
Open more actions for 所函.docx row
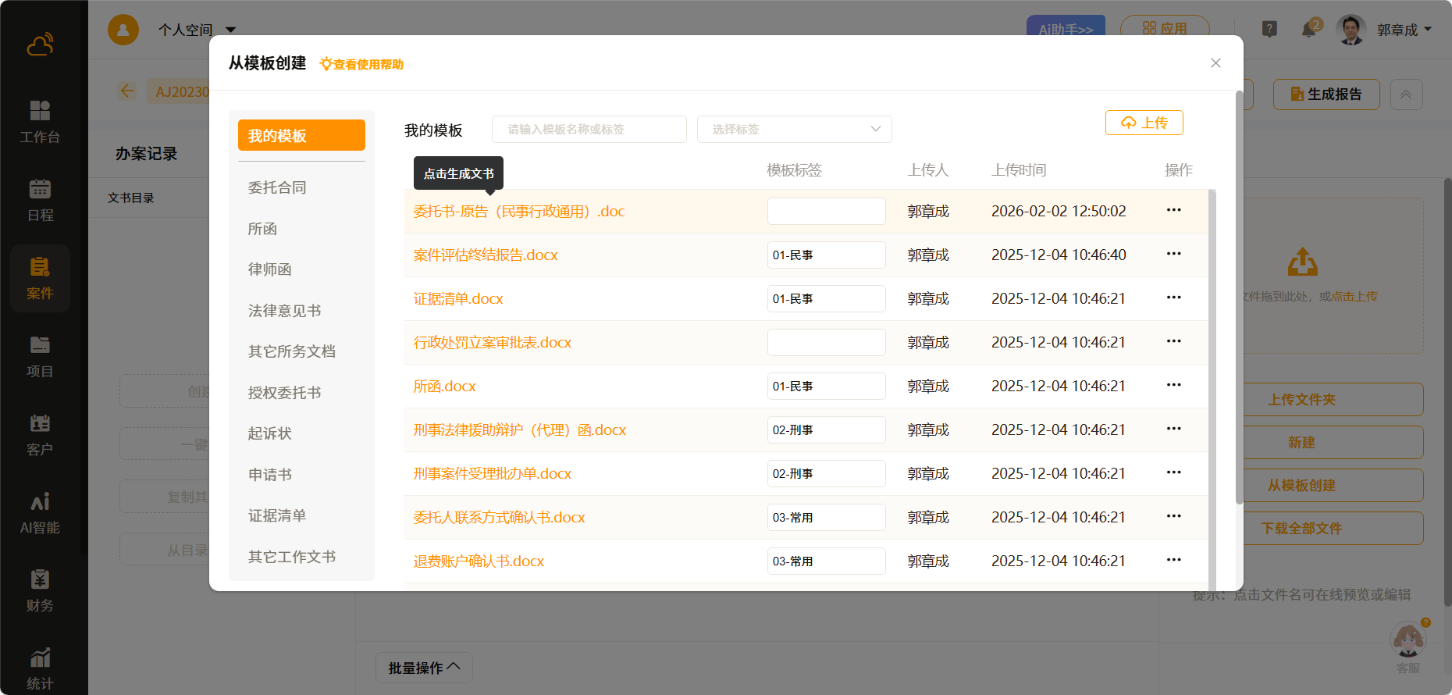(x=1173, y=386)
